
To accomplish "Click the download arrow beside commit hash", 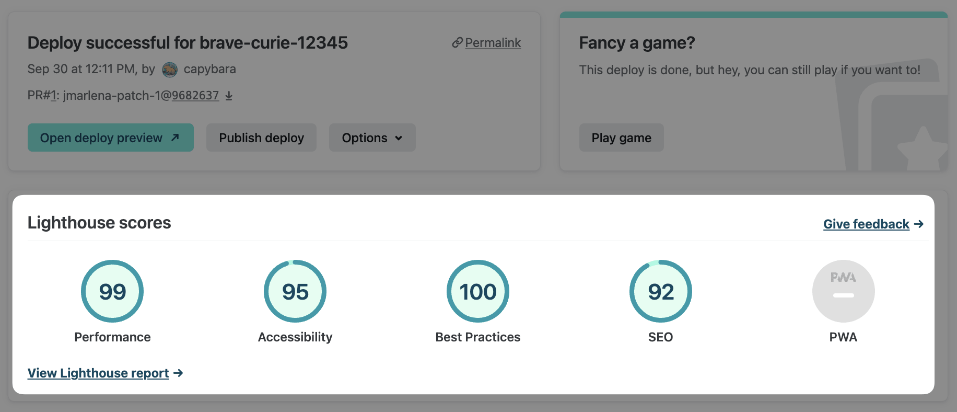I will pos(229,96).
